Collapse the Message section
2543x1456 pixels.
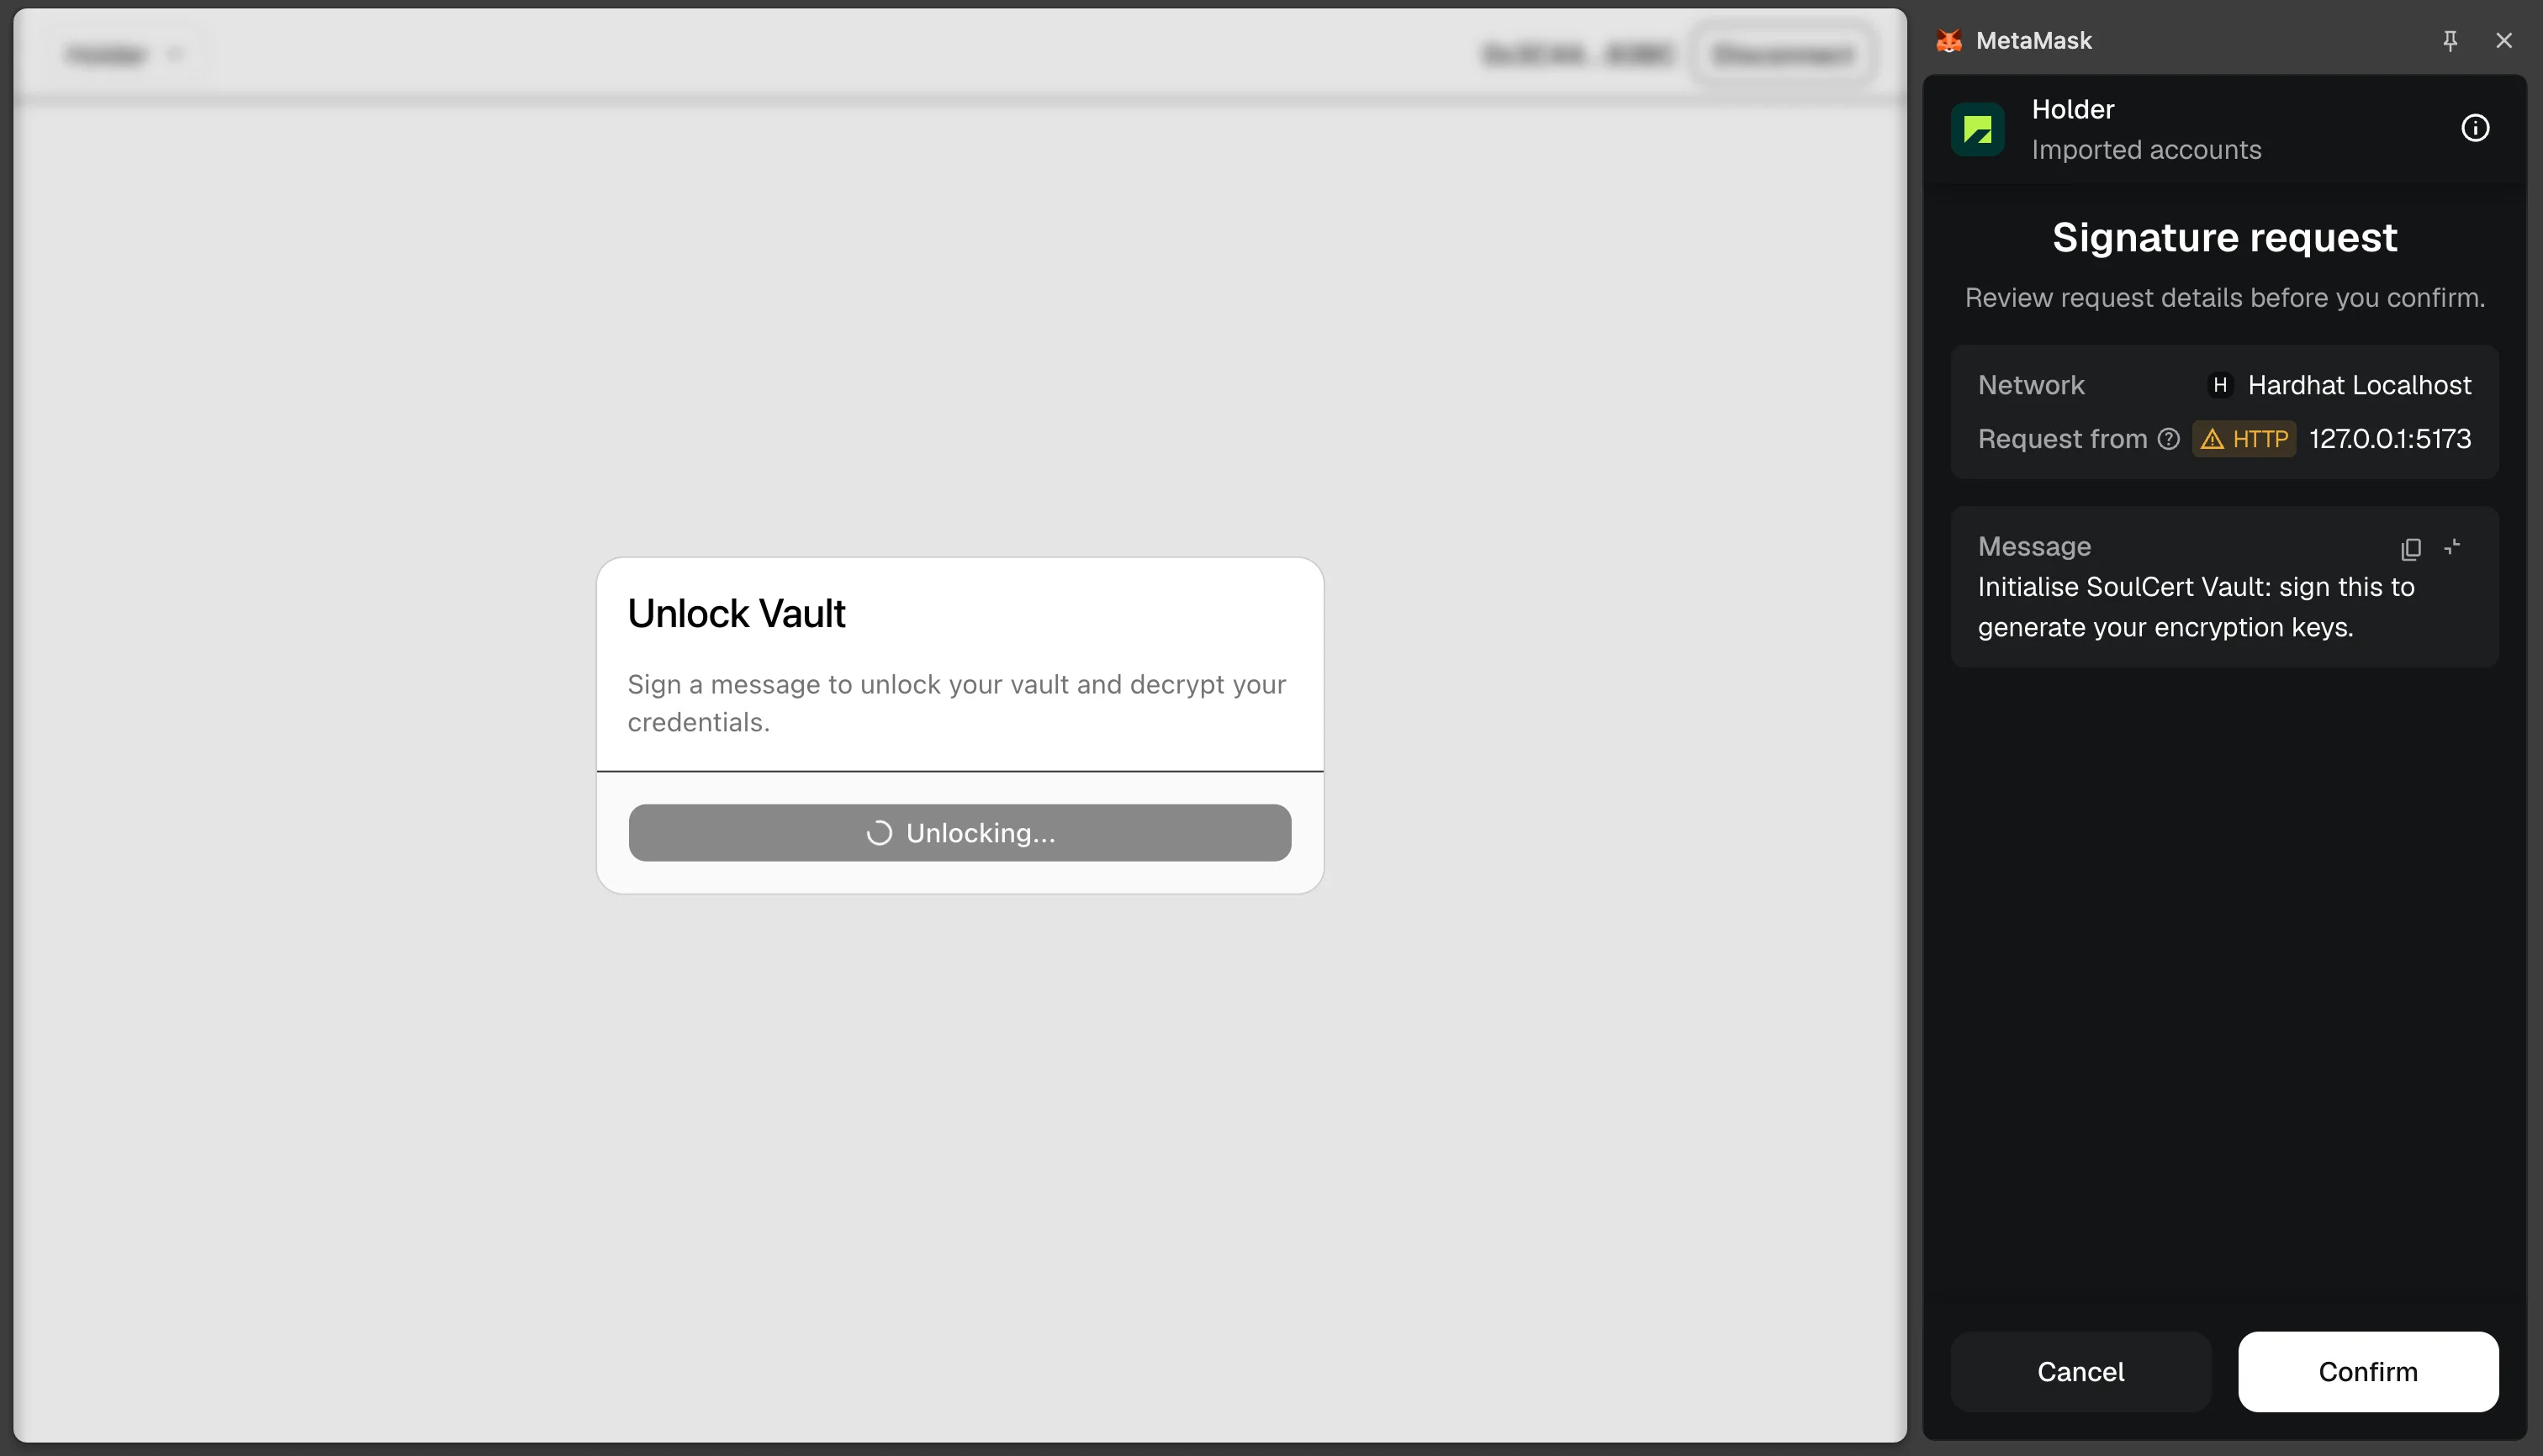(2453, 547)
